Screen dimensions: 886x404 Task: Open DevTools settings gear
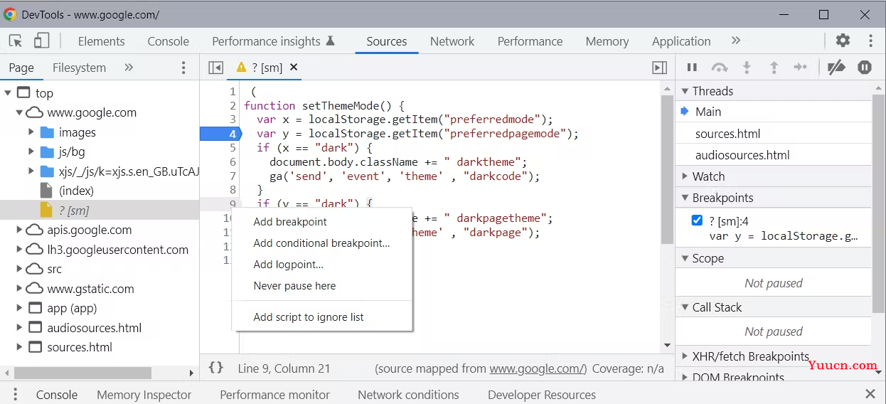(x=843, y=41)
